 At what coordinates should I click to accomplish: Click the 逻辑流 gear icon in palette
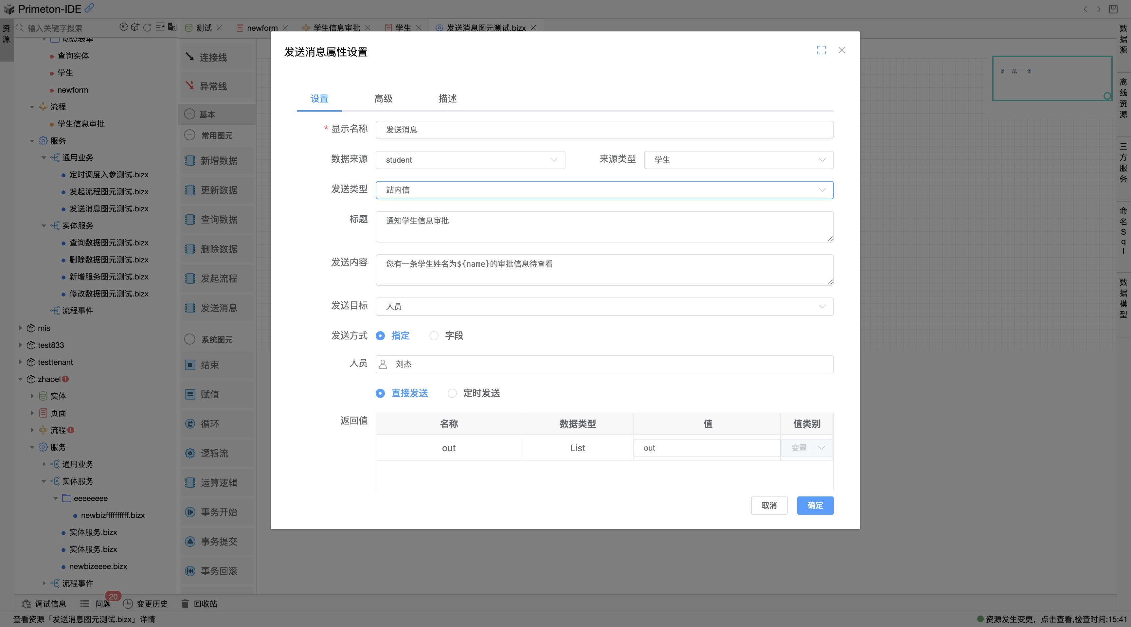[190, 453]
